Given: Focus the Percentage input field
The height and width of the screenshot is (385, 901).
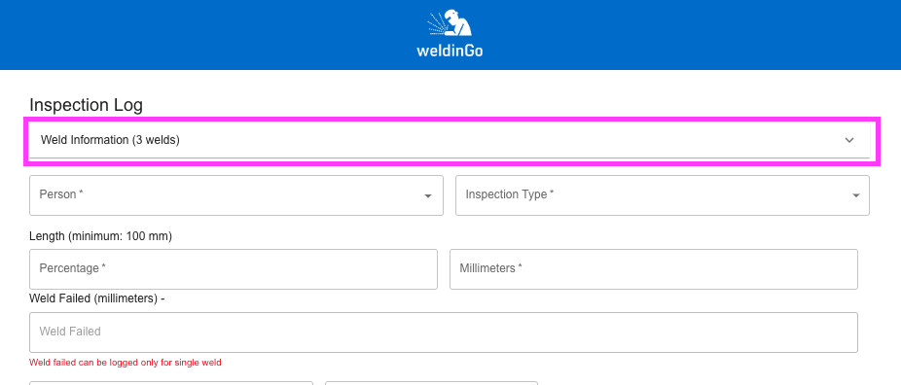Looking at the screenshot, I should coord(234,269).
